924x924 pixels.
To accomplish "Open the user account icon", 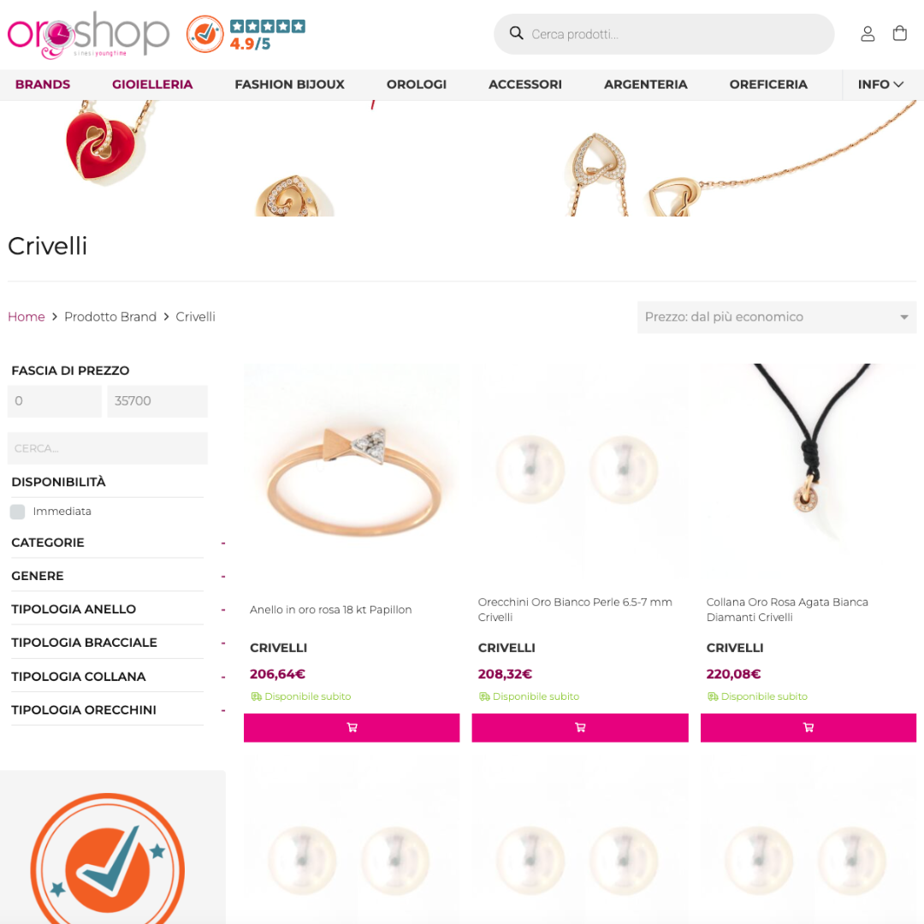I will coord(868,33).
